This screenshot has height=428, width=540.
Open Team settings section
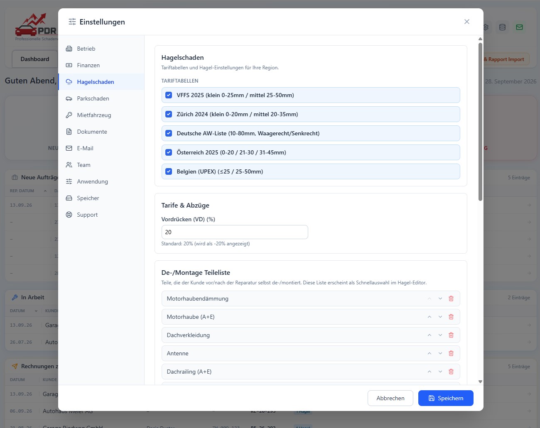coord(101,165)
